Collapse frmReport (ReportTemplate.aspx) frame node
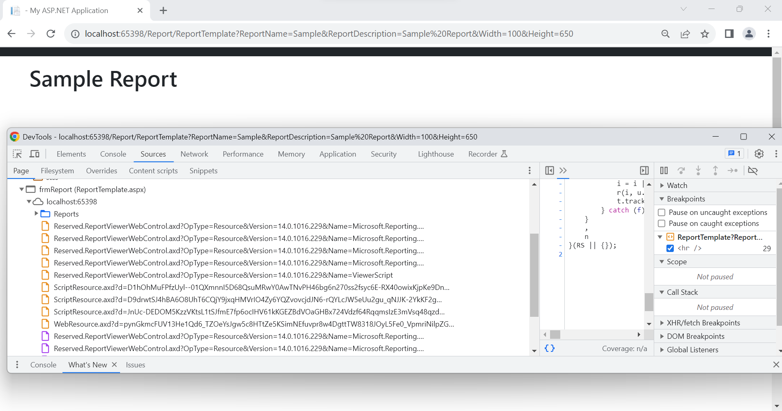 click(22, 189)
